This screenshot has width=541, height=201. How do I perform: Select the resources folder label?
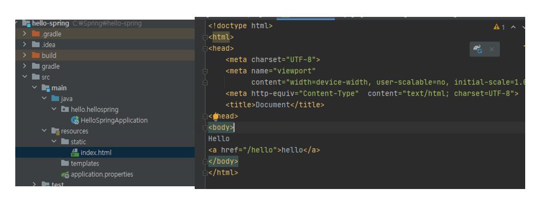click(x=75, y=131)
